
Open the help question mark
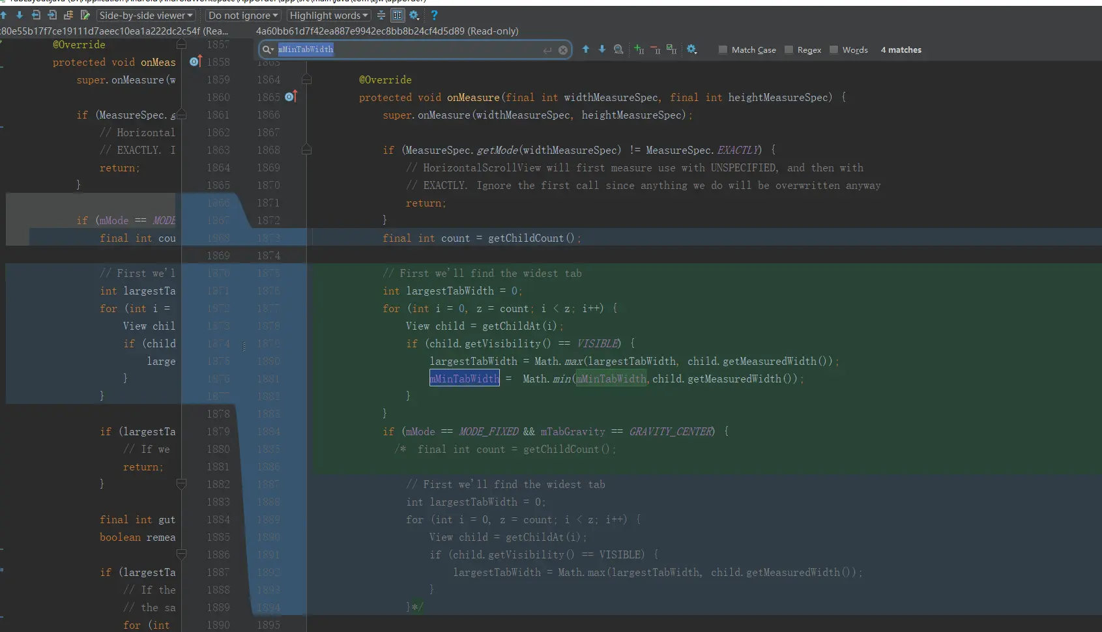[434, 15]
